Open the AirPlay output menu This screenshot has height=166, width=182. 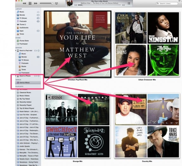click(x=56, y=3)
